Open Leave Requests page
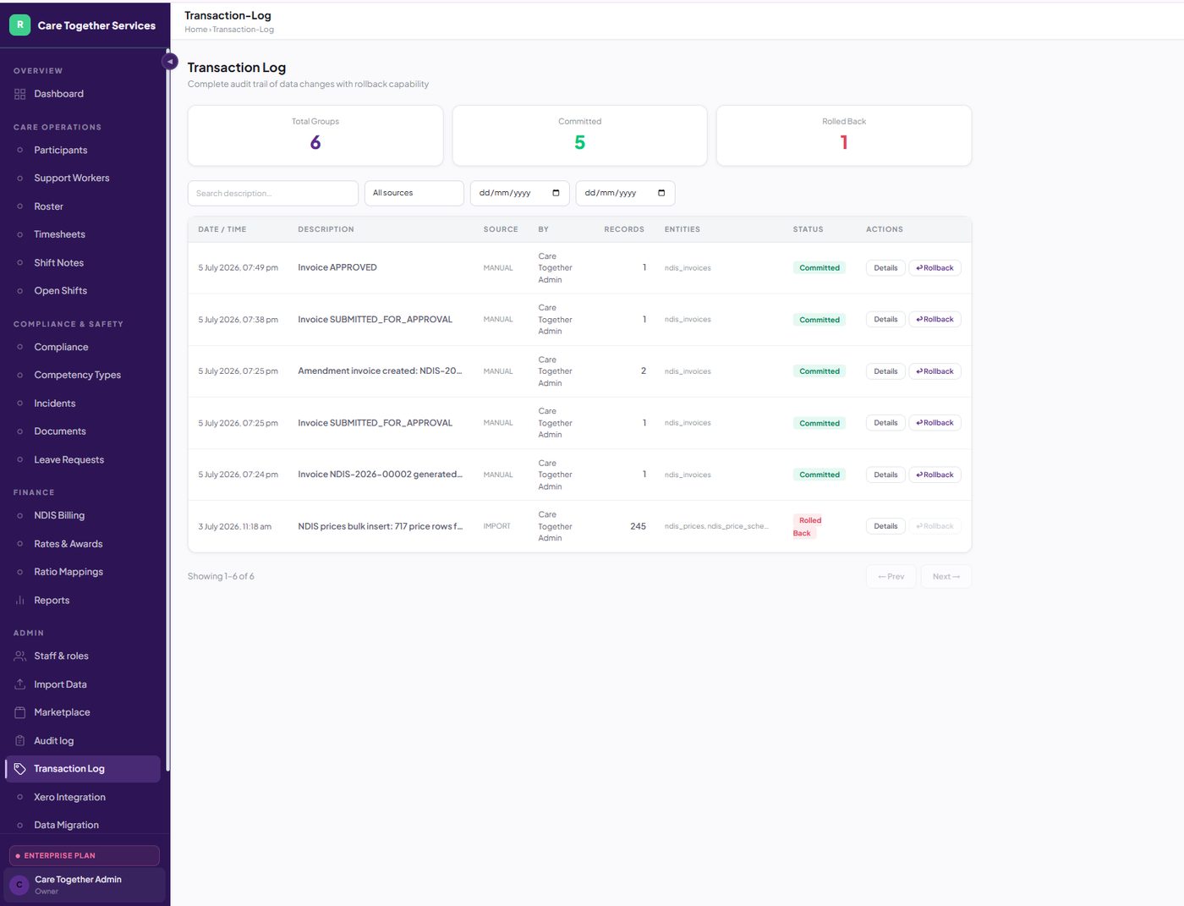 82,460
